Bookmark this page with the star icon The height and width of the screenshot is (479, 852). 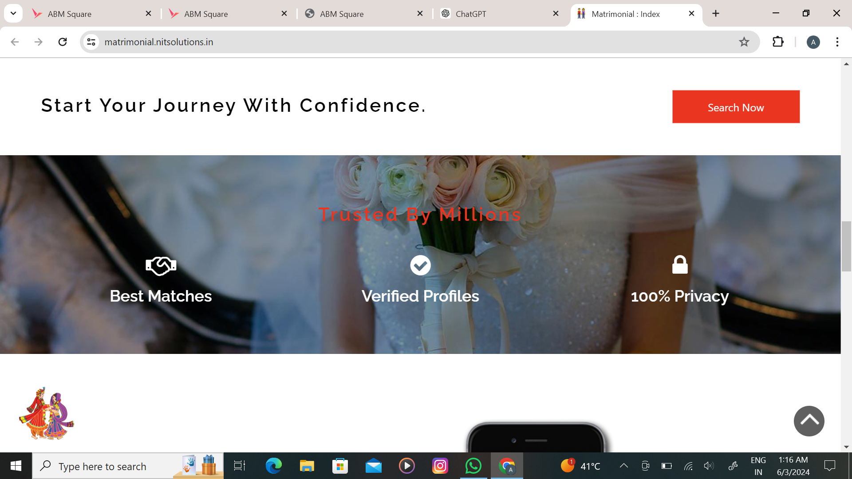click(744, 42)
